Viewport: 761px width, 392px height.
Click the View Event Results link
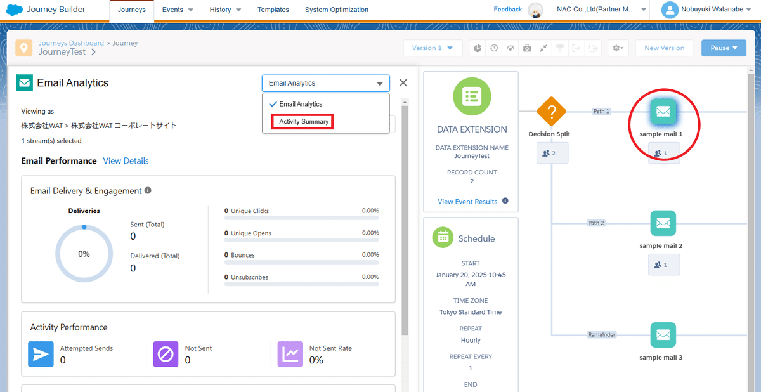[x=467, y=202]
